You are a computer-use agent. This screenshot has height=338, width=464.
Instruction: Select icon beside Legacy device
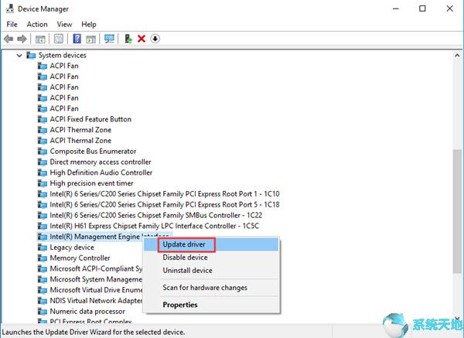click(43, 248)
